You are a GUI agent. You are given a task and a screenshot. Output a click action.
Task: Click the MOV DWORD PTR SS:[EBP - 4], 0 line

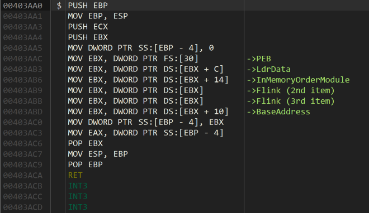click(x=141, y=48)
